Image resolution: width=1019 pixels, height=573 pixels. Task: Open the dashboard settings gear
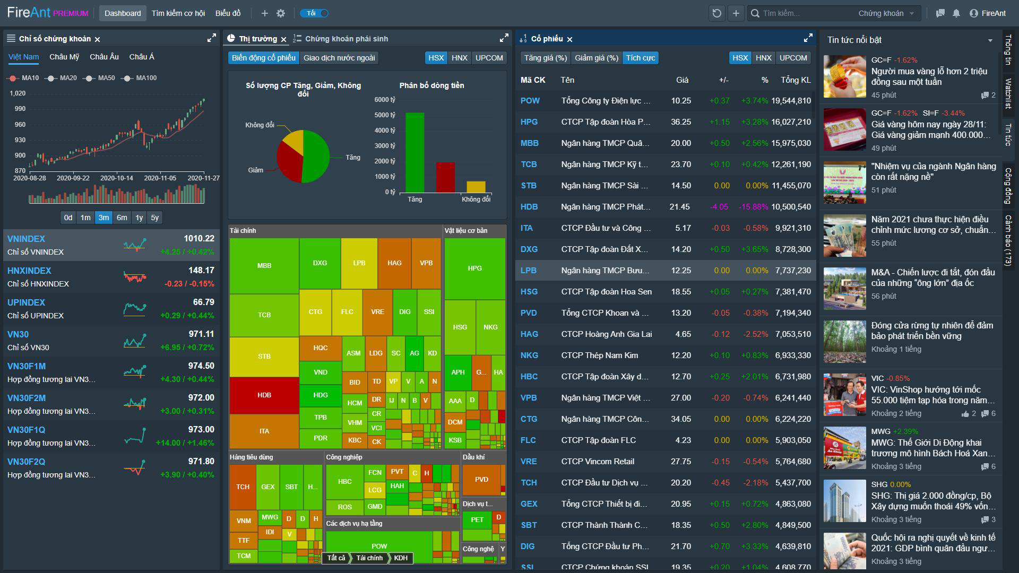pos(281,13)
